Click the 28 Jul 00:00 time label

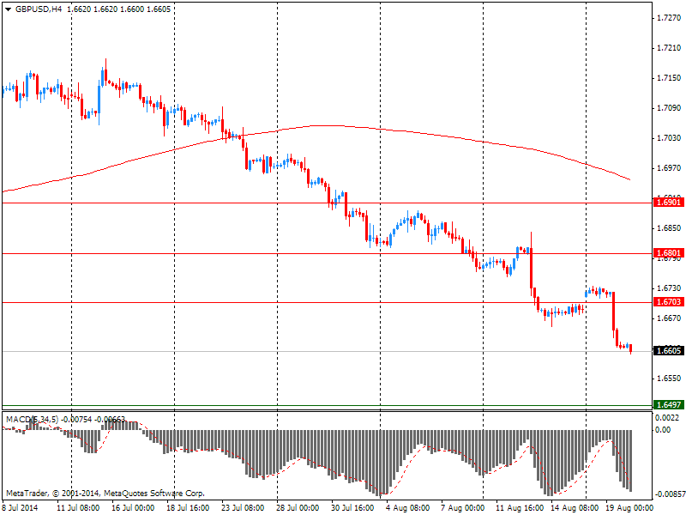[x=298, y=508]
